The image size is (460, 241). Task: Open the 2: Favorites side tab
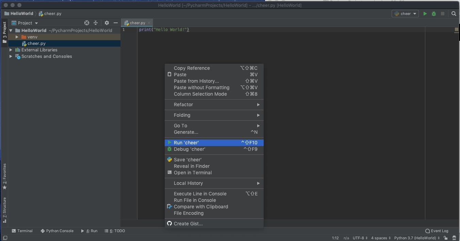pyautogui.click(x=4, y=176)
